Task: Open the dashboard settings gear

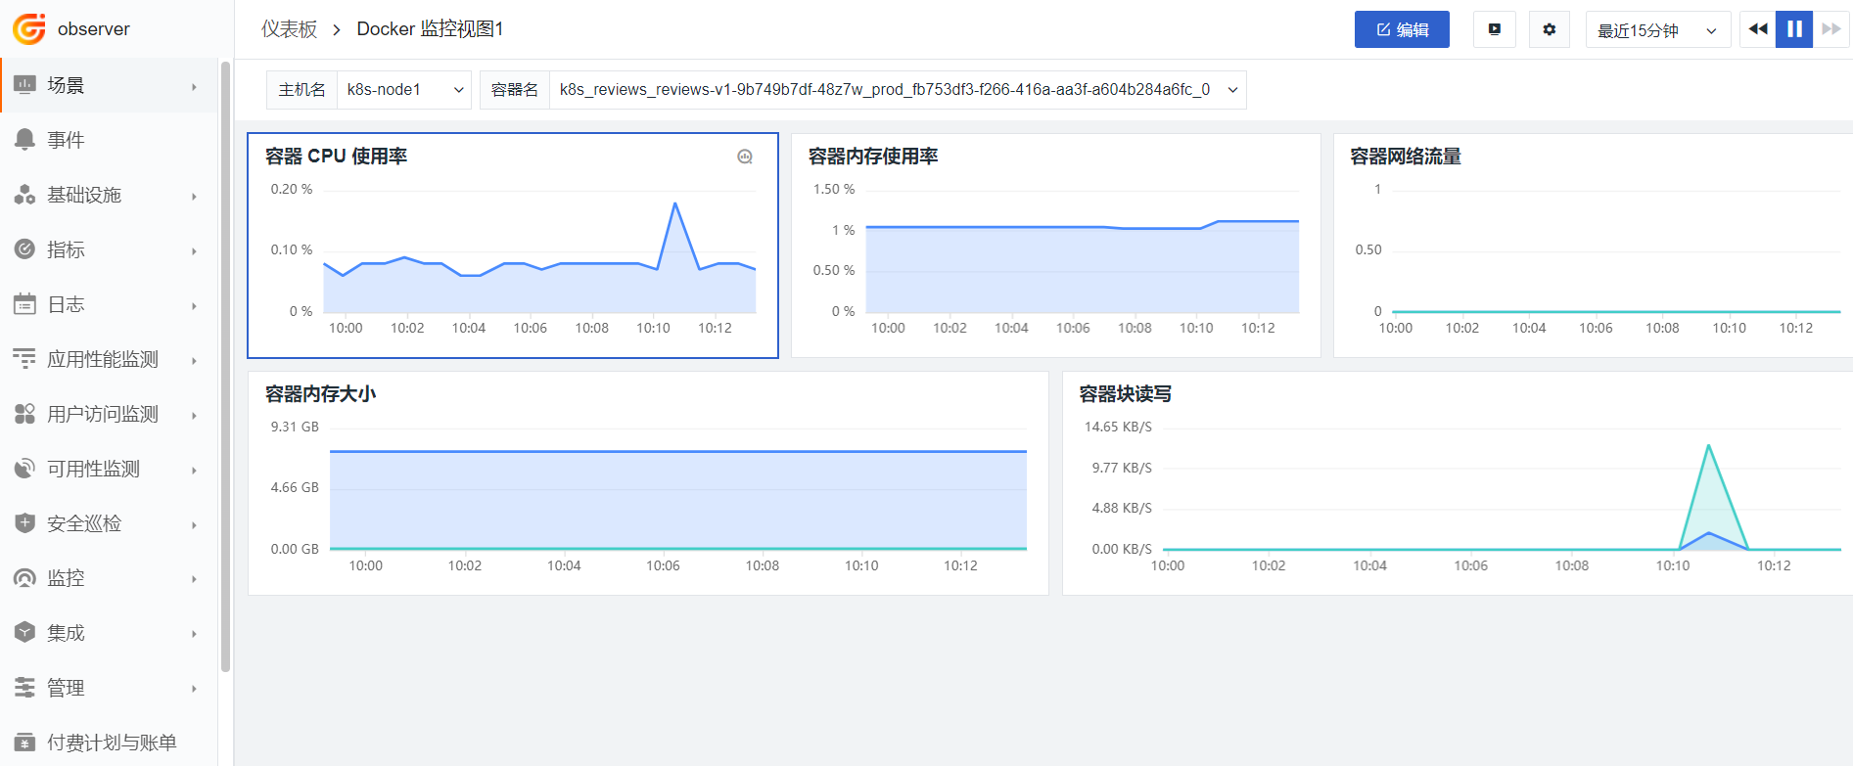Action: pyautogui.click(x=1549, y=29)
